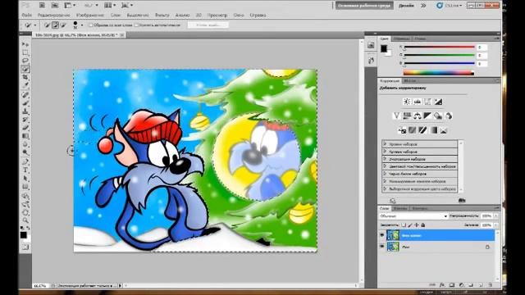Image resolution: width=525 pixels, height=295 pixels.
Task: Open the Файл menu
Action: coord(27,16)
